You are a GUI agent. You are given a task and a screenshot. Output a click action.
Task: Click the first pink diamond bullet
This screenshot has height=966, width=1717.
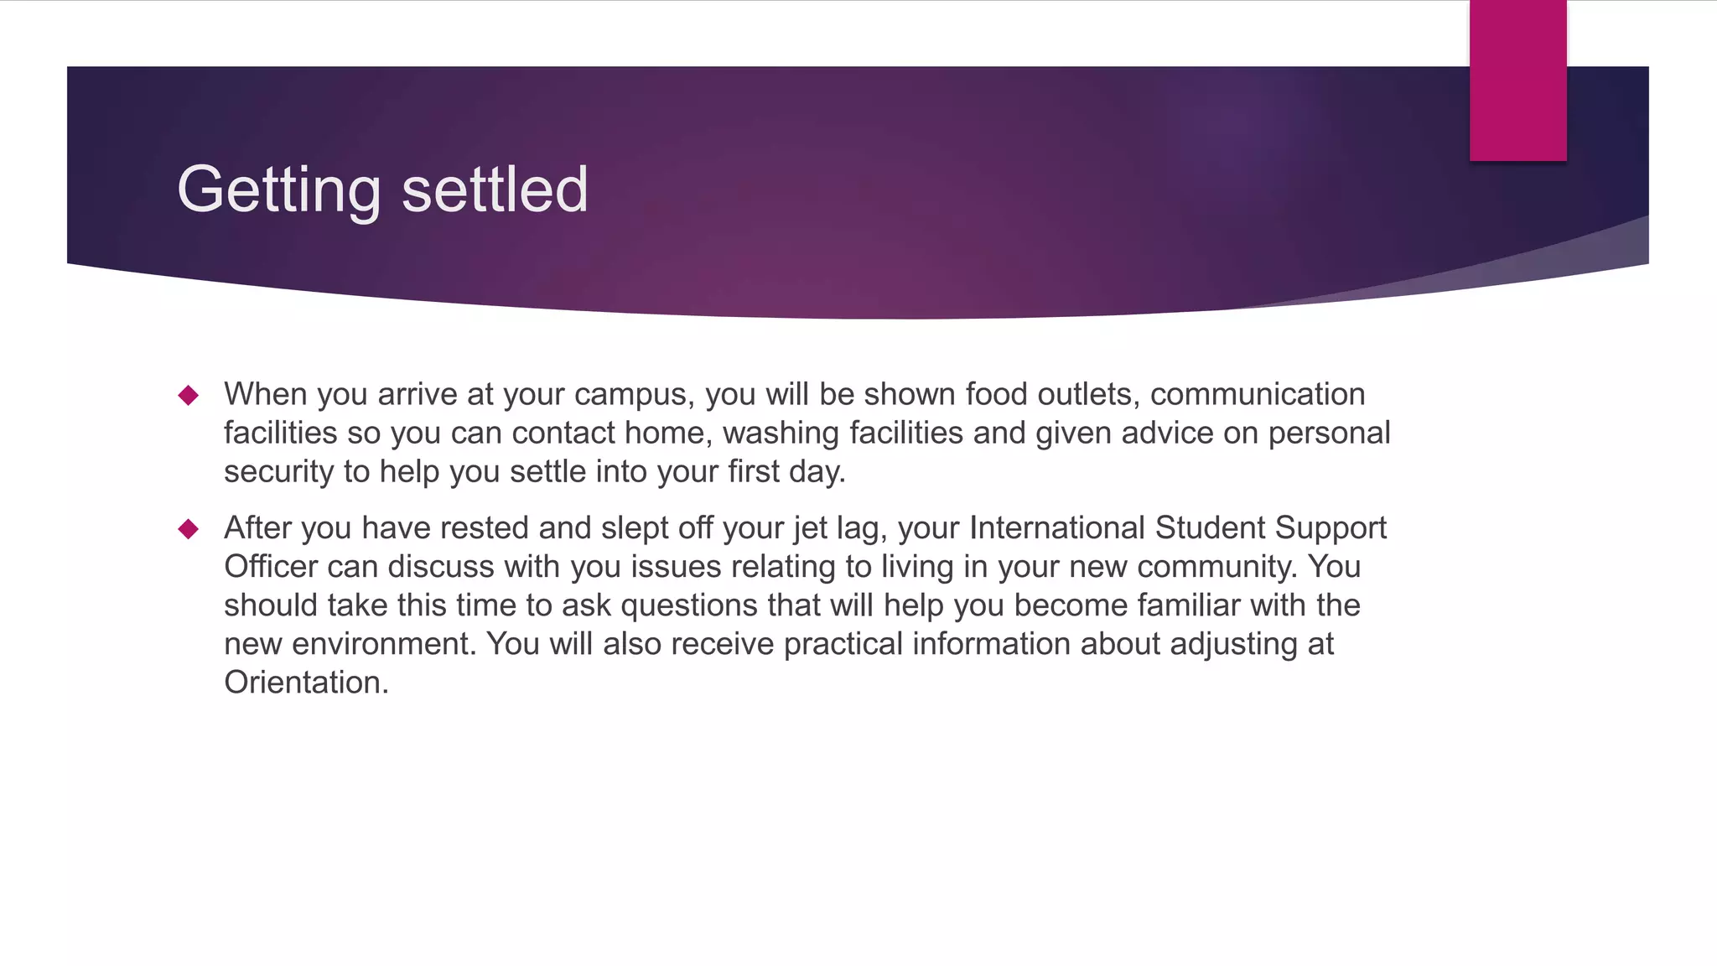189,395
